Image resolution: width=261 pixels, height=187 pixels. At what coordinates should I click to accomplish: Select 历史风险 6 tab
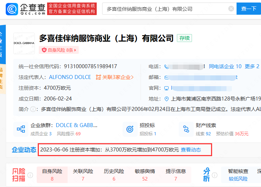114,175
